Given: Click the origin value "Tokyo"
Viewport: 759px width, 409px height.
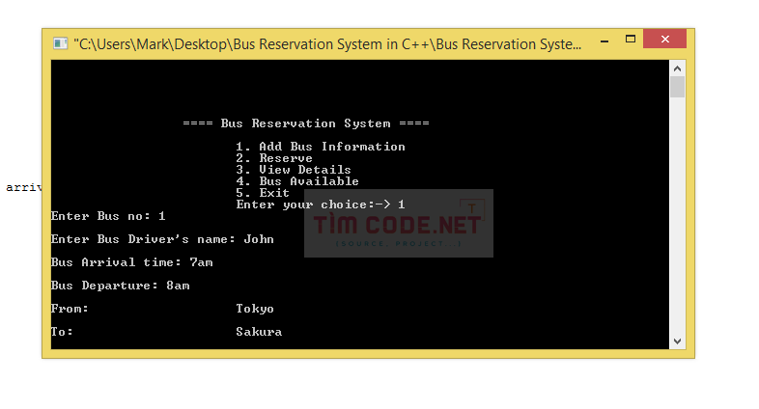Looking at the screenshot, I should coord(255,309).
